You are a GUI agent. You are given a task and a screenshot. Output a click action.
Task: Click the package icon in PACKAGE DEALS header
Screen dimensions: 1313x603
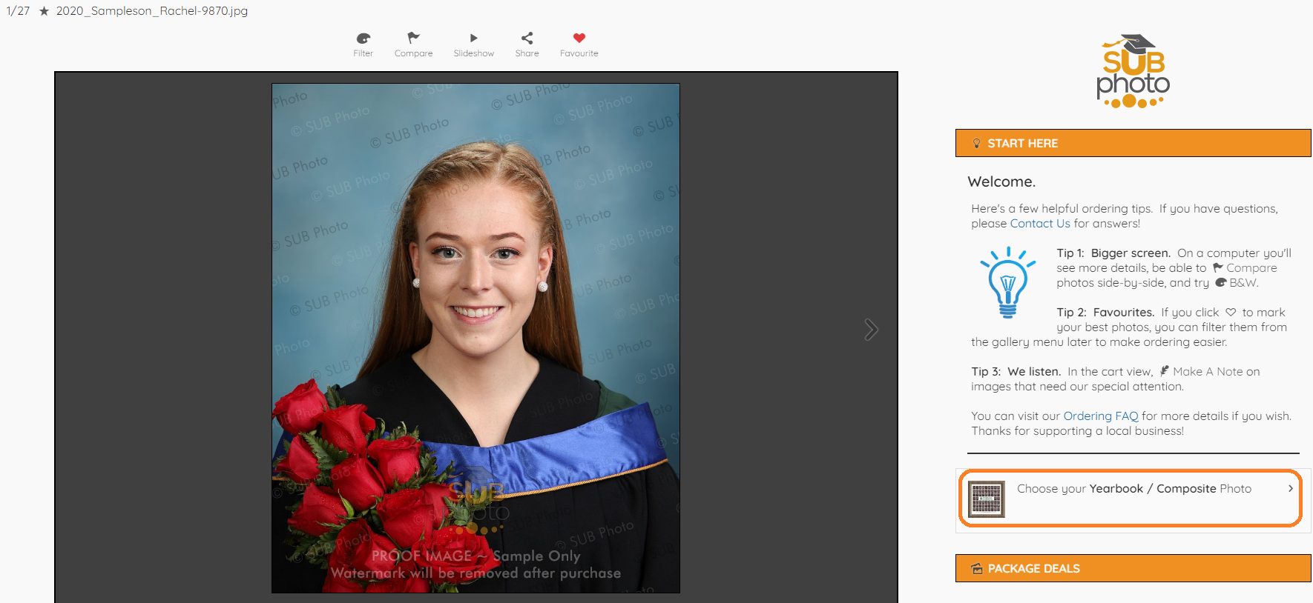[x=977, y=569]
